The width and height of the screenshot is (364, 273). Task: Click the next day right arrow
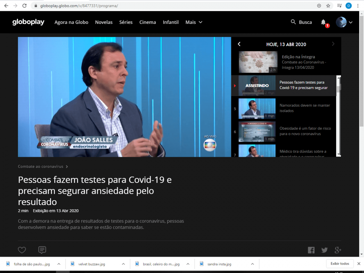click(x=333, y=44)
